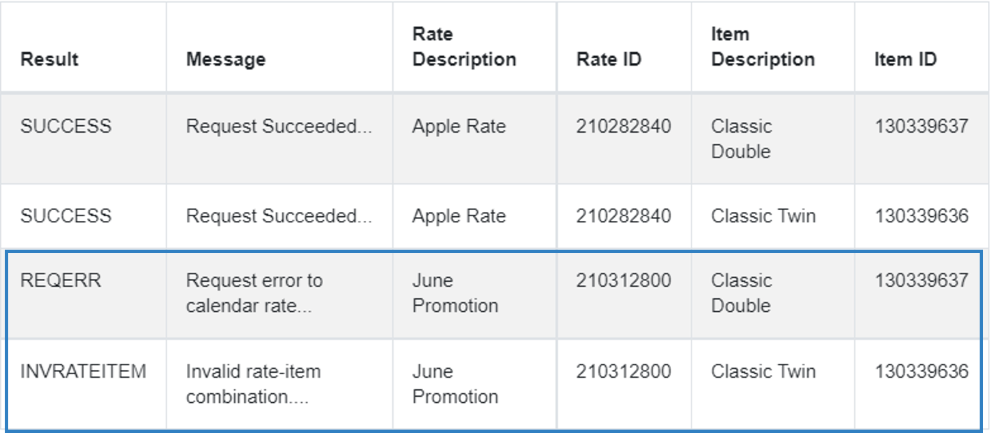The image size is (992, 433).
Task: Click the REQERR result cell
Action: [x=61, y=281]
